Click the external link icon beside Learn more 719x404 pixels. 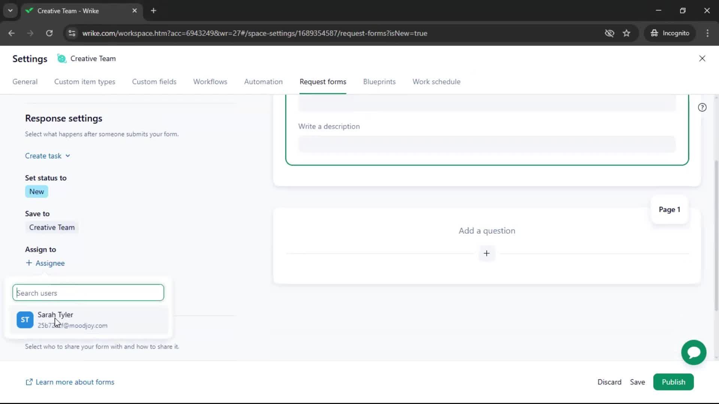(29, 382)
